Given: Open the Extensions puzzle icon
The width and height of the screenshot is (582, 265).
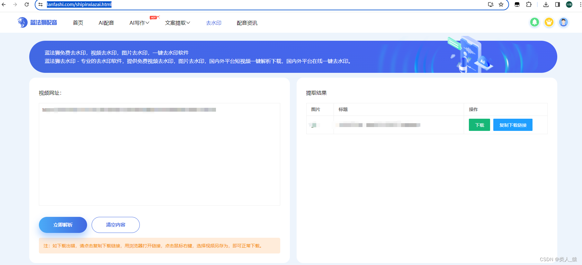Looking at the screenshot, I should pos(529,4).
